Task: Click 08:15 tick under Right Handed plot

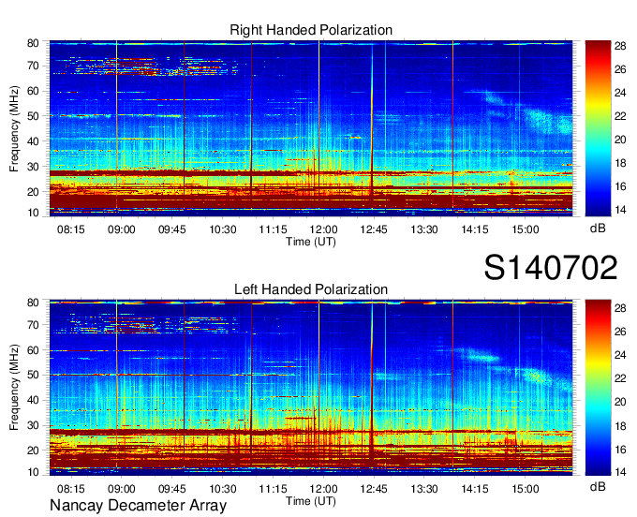Action: click(x=70, y=229)
